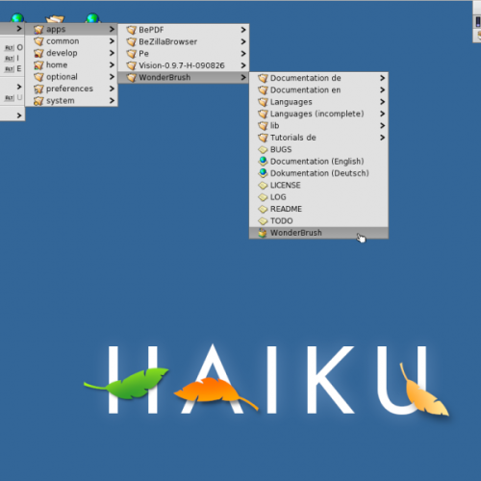Click the file icon next to BUGS
This screenshot has height=481, width=481.
pos(263,150)
